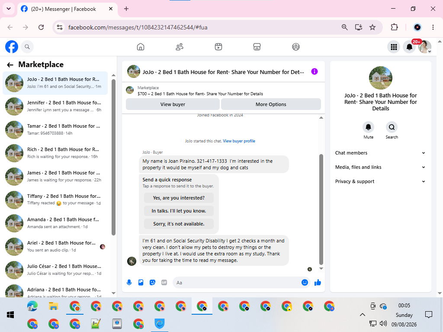The width and height of the screenshot is (443, 332).
Task: Open Windows Start menu
Action: [x=10, y=315]
